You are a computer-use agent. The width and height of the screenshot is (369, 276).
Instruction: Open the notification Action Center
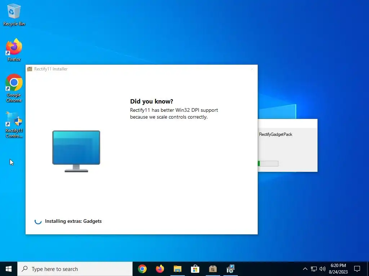(357, 269)
